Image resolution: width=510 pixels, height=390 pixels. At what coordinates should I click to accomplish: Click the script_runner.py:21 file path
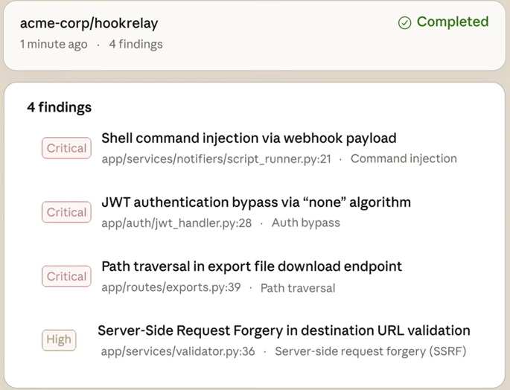tap(216, 159)
